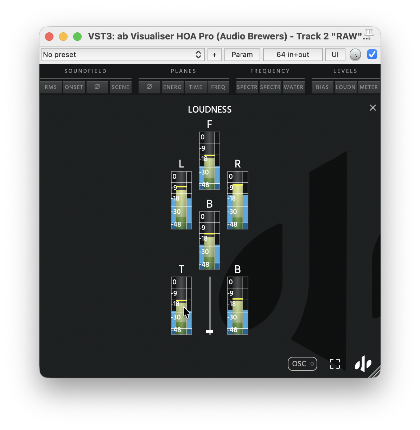Select the BIAS levels view

pos(322,87)
